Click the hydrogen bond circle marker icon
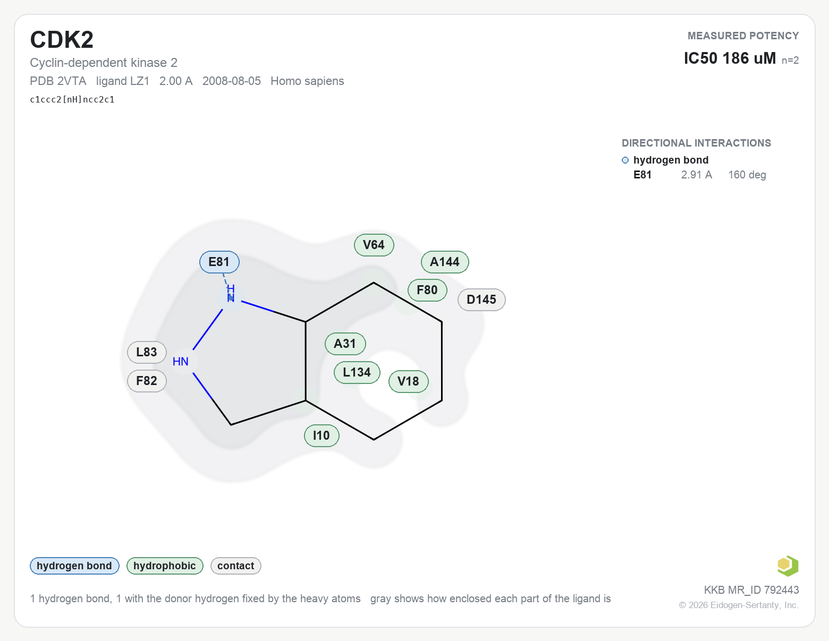Viewport: 829px width, 641px height. [x=625, y=160]
